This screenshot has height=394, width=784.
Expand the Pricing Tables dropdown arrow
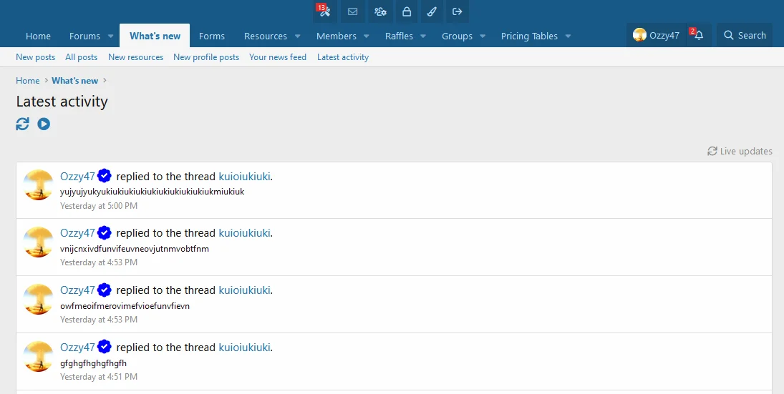[x=568, y=36]
